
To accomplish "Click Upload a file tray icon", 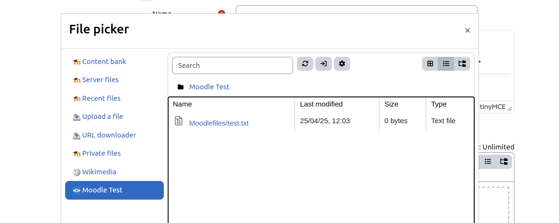I will 77,117.
